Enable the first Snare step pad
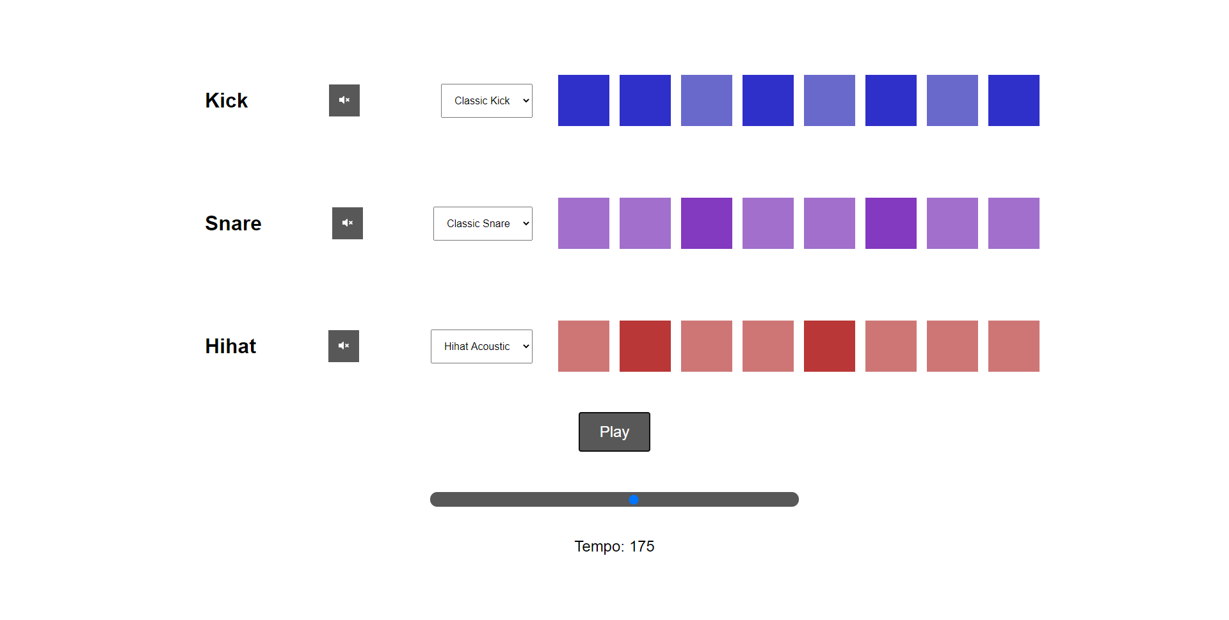Image resolution: width=1229 pixels, height=620 pixels. (584, 223)
